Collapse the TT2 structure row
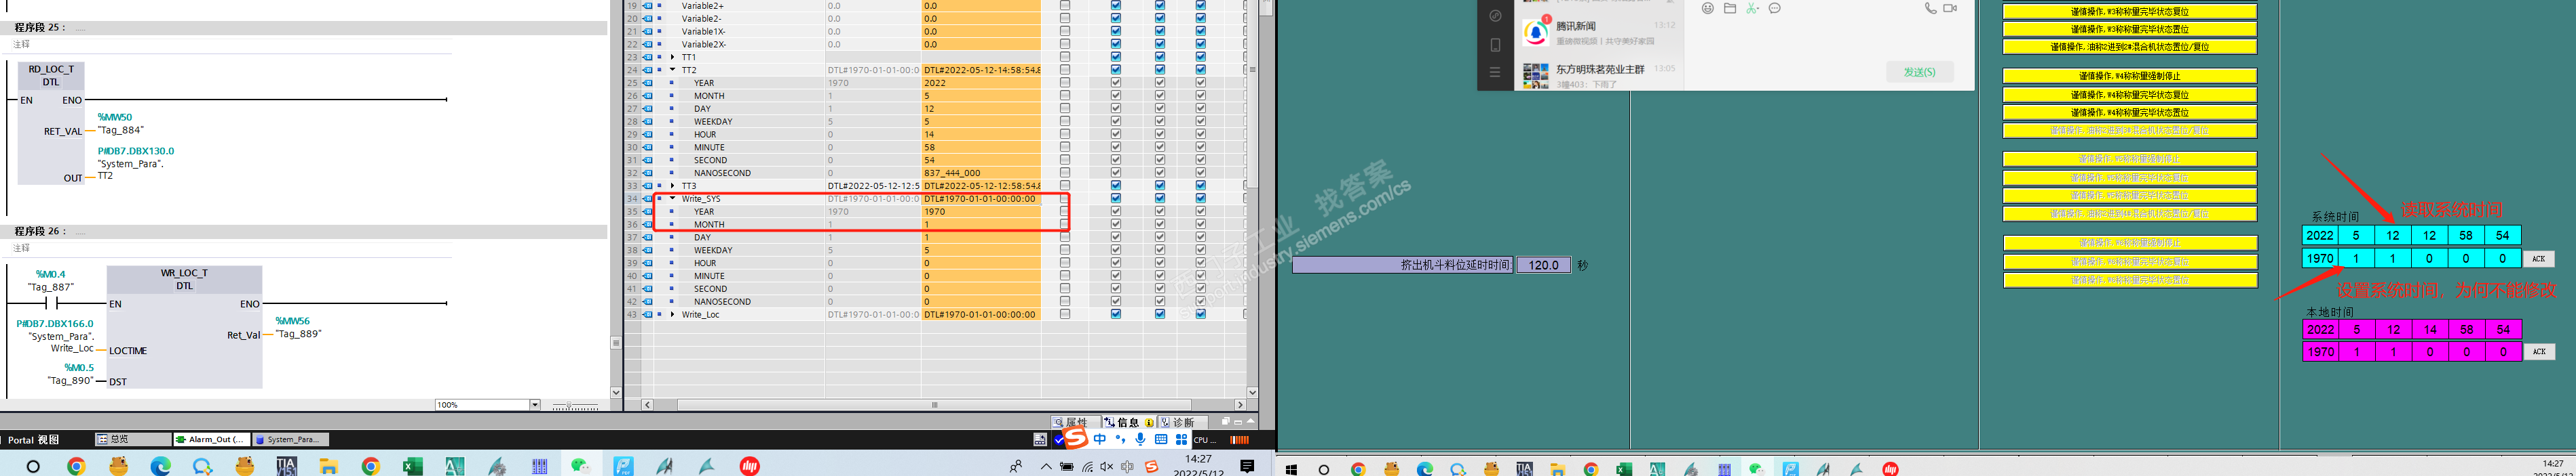The image size is (2576, 476). pyautogui.click(x=673, y=70)
